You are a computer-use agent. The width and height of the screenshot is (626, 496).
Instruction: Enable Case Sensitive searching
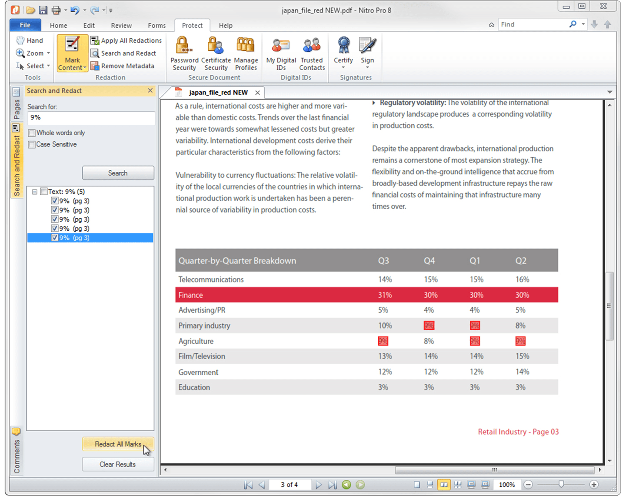[31, 144]
